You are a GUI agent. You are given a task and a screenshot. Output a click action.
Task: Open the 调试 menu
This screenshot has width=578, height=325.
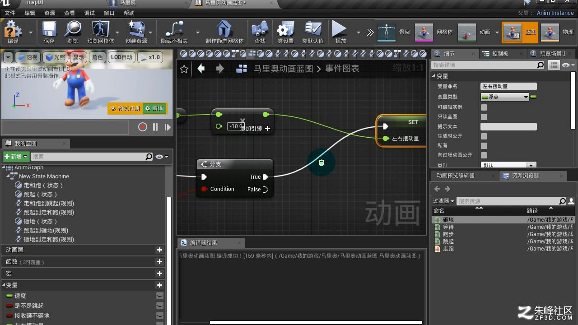89,13
